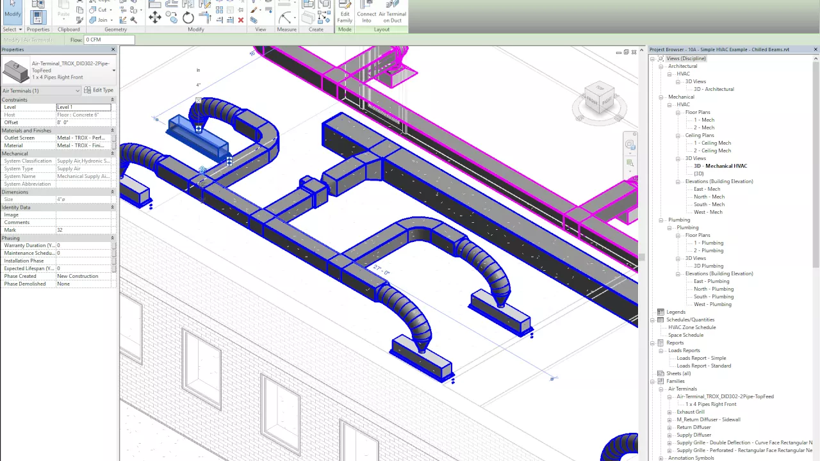The width and height of the screenshot is (820, 461).
Task: Collapse the Mechanical properties section
Action: (x=112, y=154)
